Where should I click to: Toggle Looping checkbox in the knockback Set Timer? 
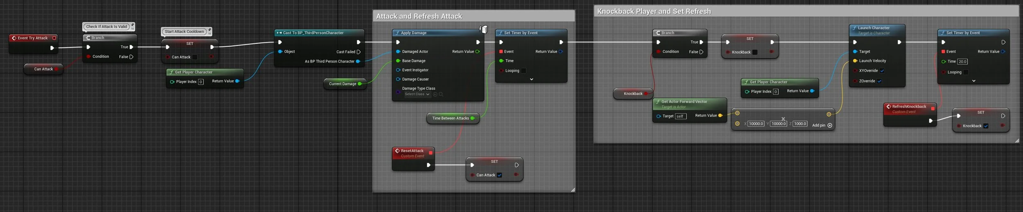(966, 72)
